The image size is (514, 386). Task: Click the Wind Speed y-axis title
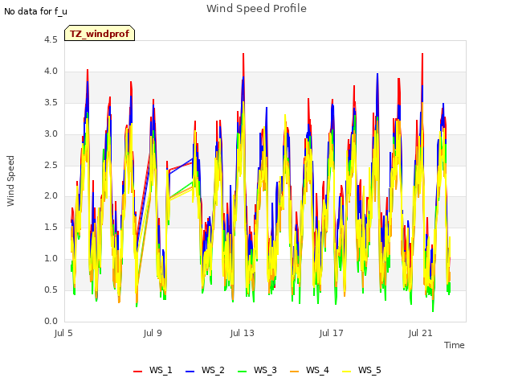click(10, 181)
